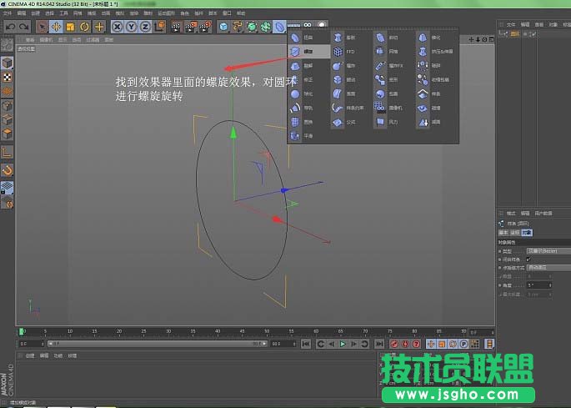
Task: Open the viewport Camera (摄像机) menu
Action: click(46, 40)
